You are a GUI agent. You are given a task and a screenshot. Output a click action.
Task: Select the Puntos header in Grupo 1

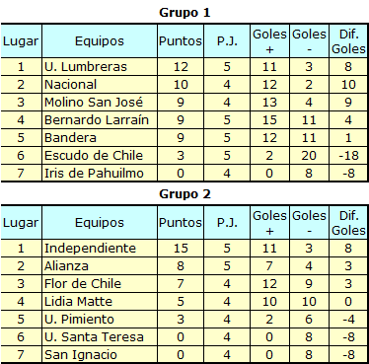click(181, 41)
